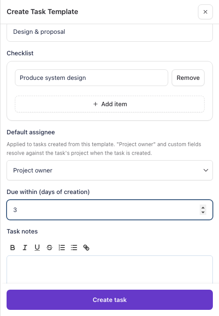Insert a link in Task notes

click(x=86, y=248)
